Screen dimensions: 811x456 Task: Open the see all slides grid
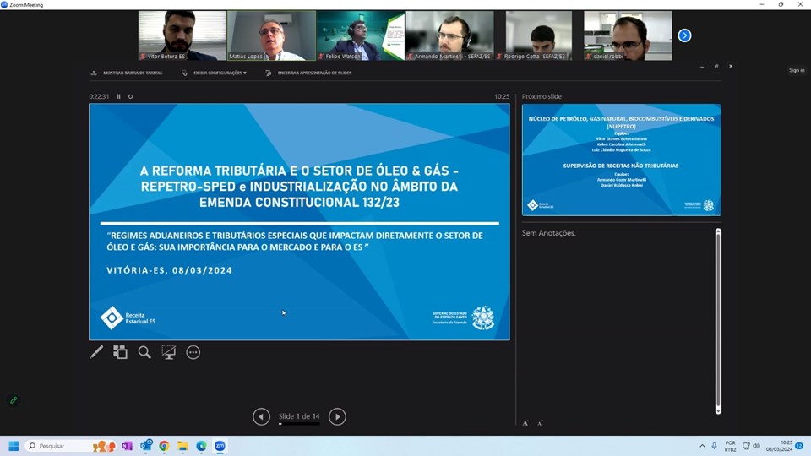point(121,352)
